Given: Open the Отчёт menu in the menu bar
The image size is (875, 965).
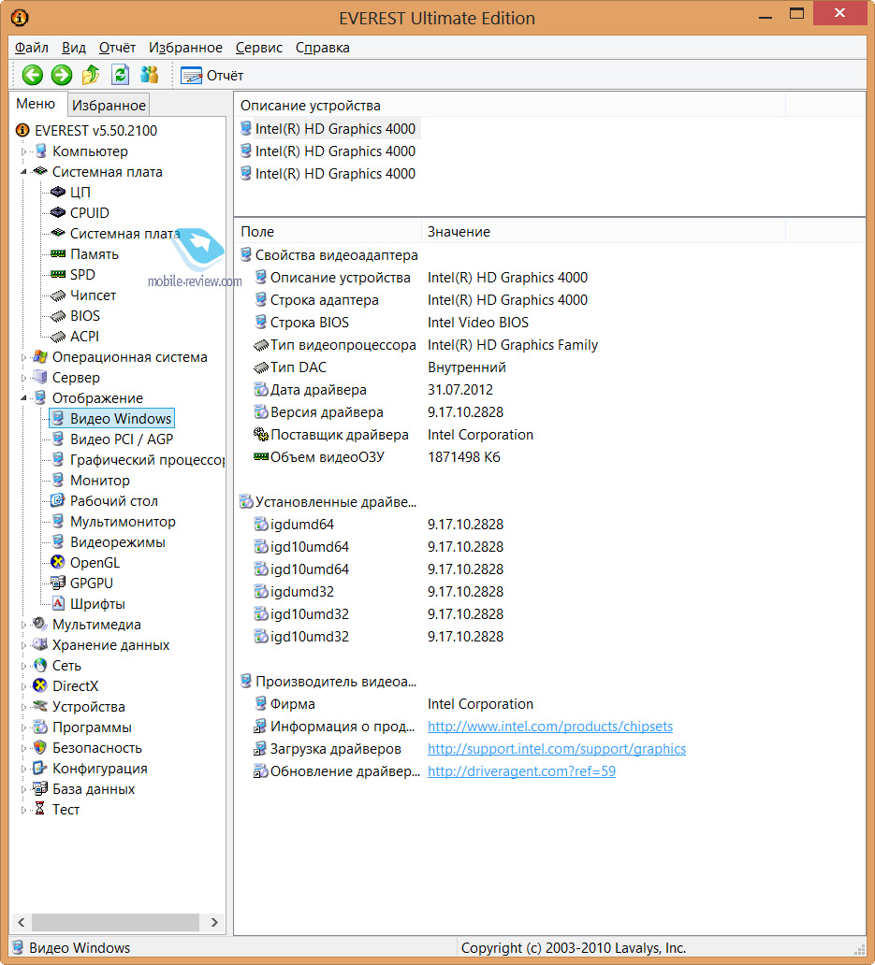Looking at the screenshot, I should [x=117, y=48].
